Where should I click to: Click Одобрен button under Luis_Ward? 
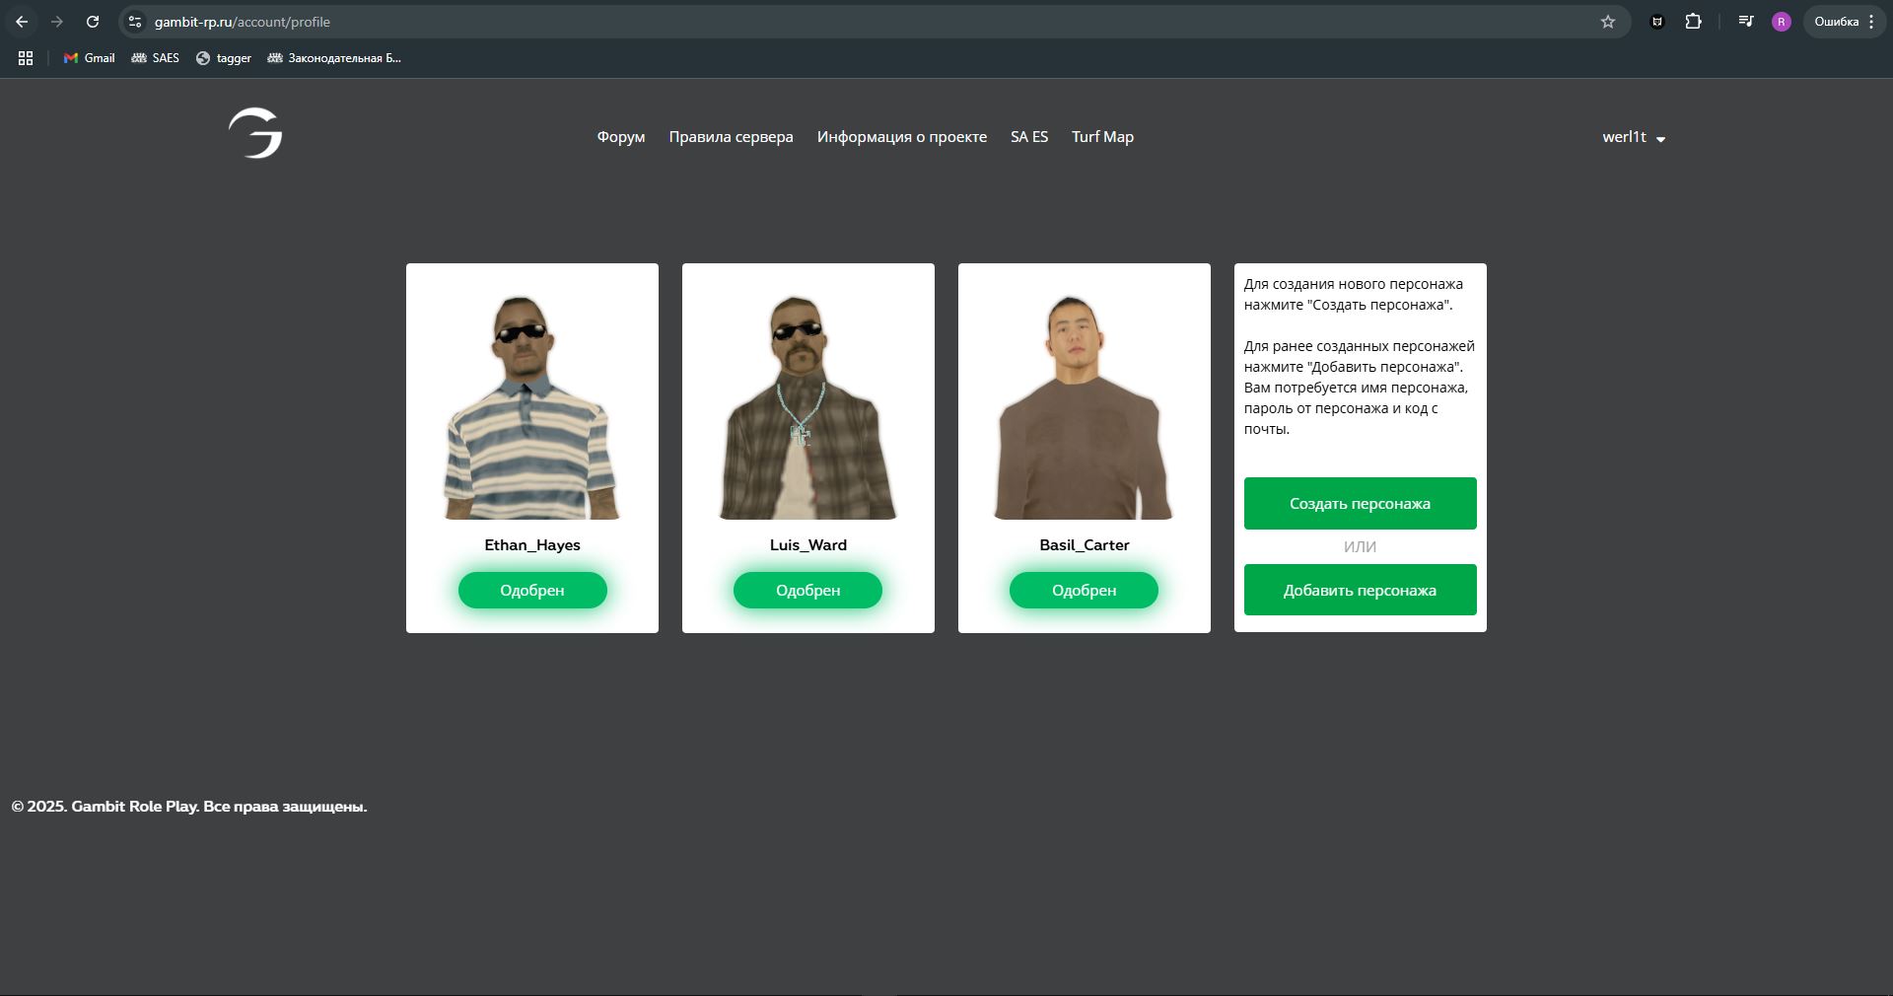807,591
